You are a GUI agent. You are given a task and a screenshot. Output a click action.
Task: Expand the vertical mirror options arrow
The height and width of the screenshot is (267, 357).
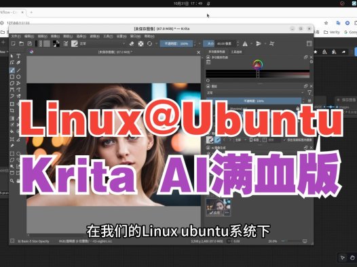coord(265,43)
